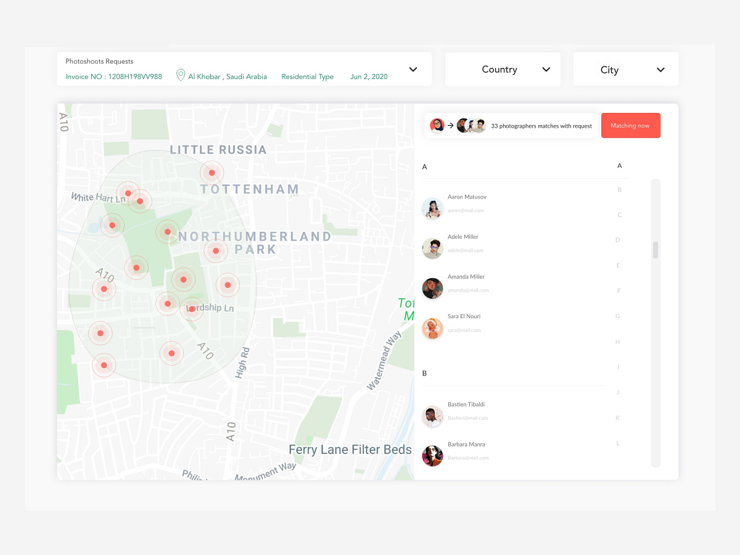The height and width of the screenshot is (555, 740).
Task: Click the client avatar in the matching banner
Action: [x=437, y=125]
